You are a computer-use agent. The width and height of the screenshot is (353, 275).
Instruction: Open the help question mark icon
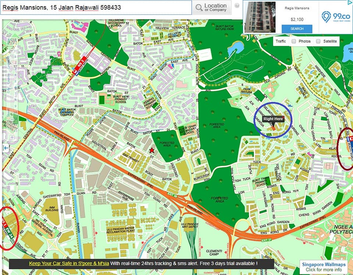[237, 6]
